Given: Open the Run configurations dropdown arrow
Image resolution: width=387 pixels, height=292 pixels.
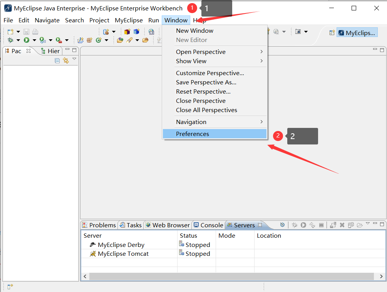Looking at the screenshot, I should point(34,40).
